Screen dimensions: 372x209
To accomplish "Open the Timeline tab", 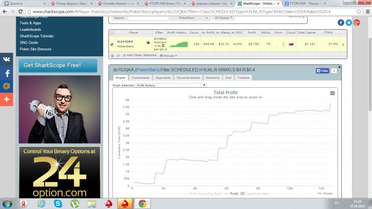I will [x=243, y=78].
